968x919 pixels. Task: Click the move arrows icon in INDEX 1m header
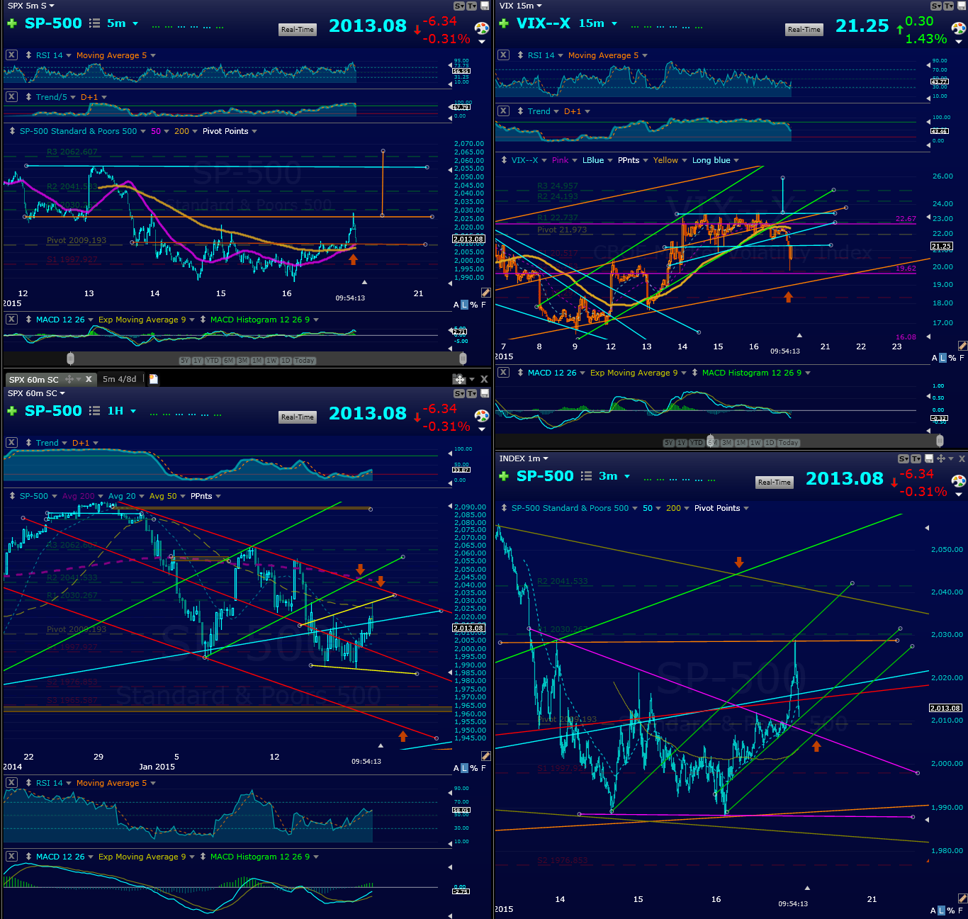click(x=940, y=458)
